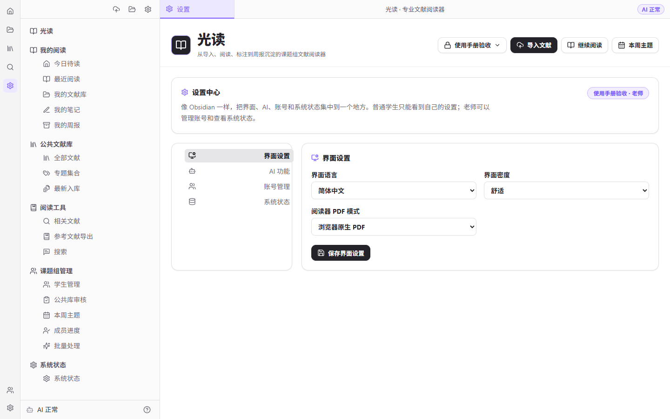The image size is (670, 419).
Task: Select 账号管理 in settings menu
Action: [239, 187]
